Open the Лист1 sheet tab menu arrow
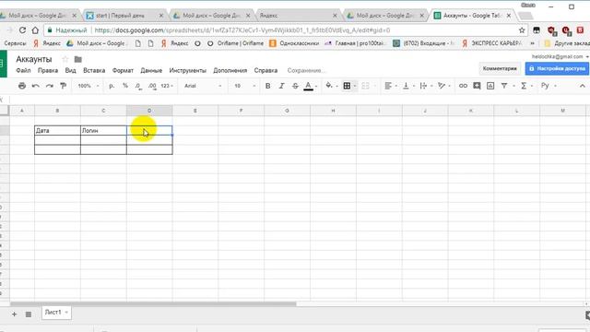 point(66,312)
